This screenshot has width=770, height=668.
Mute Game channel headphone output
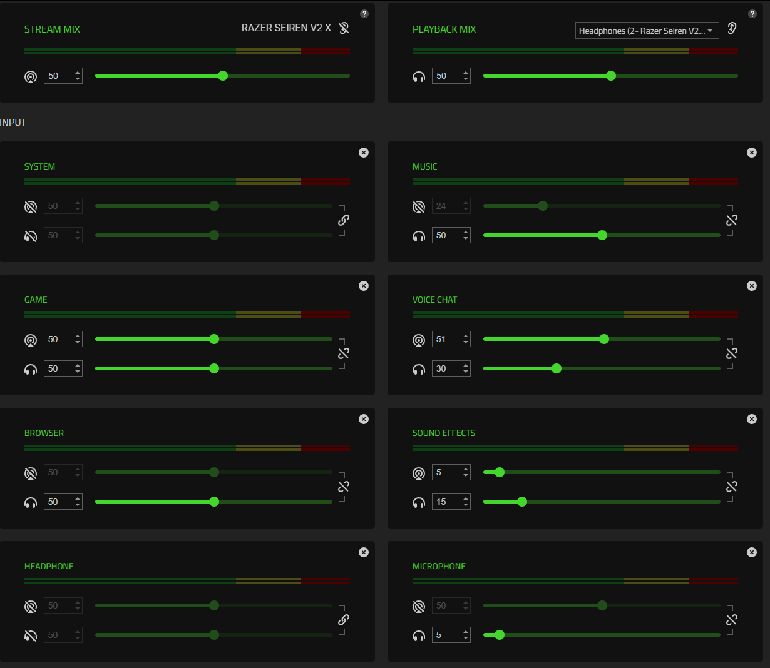[x=31, y=369]
